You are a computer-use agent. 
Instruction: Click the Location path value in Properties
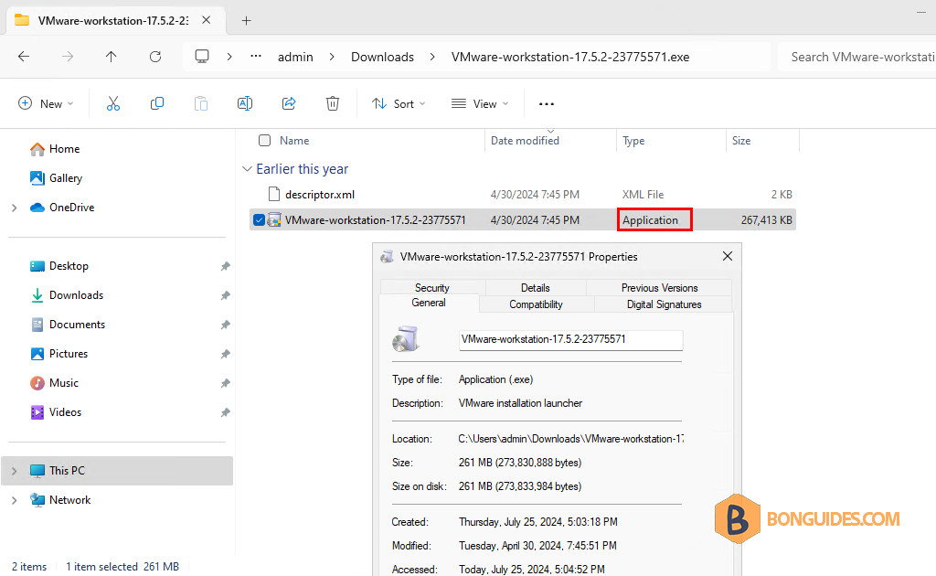tap(570, 439)
